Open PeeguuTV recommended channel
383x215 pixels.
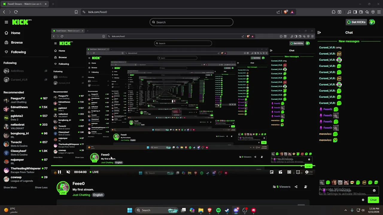(25, 100)
